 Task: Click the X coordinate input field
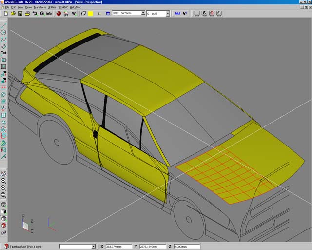119,247
